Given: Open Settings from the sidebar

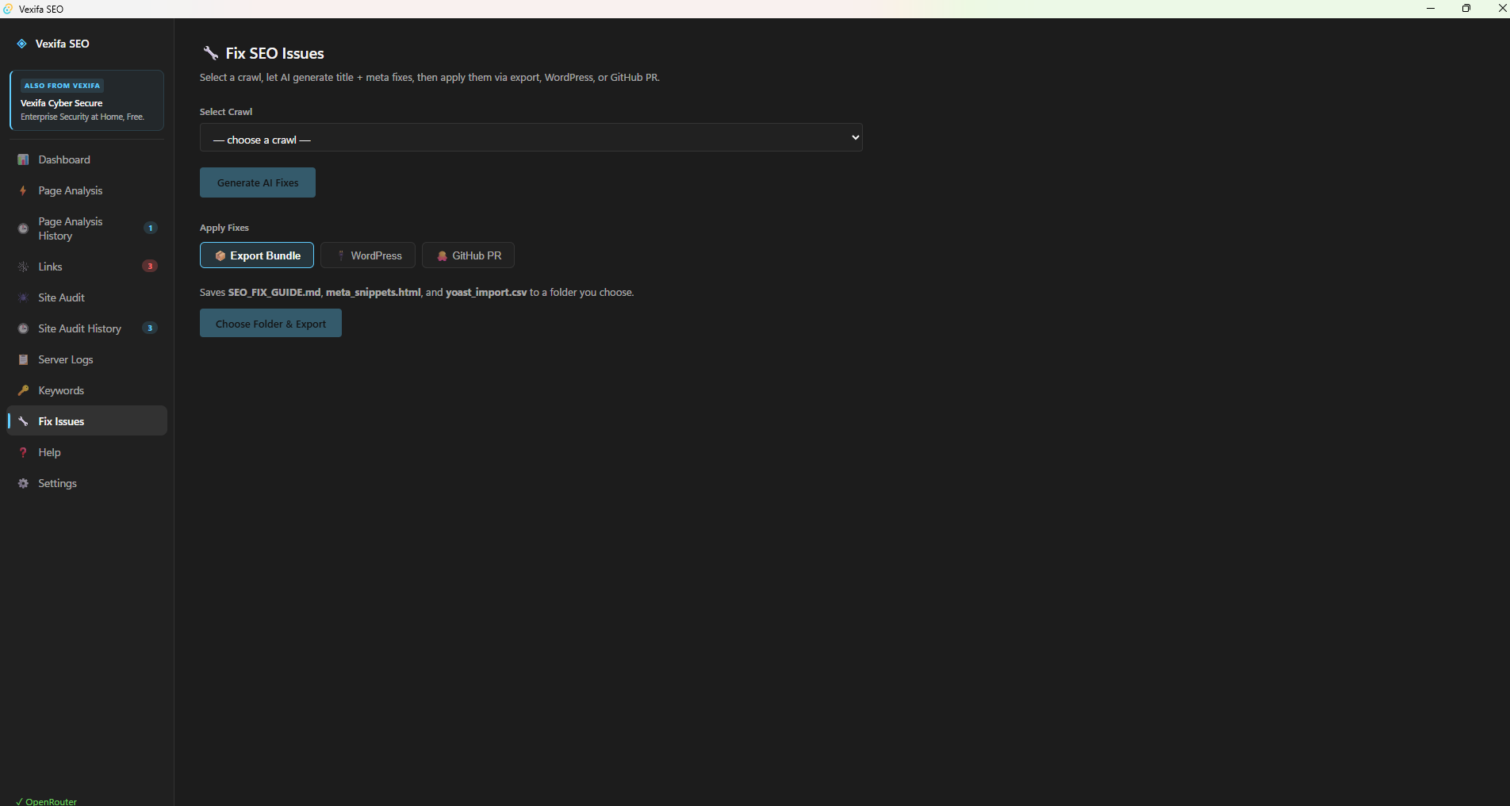Looking at the screenshot, I should coord(87,483).
